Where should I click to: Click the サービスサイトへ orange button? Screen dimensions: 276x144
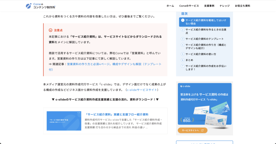(x=192, y=130)
